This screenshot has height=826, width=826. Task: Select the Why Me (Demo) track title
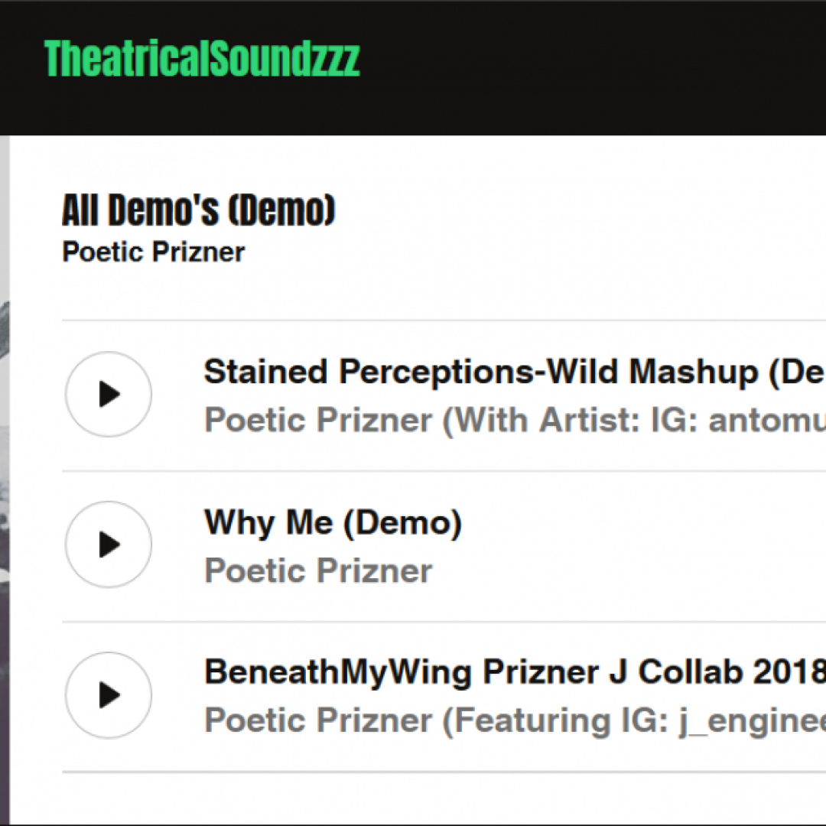tap(333, 522)
